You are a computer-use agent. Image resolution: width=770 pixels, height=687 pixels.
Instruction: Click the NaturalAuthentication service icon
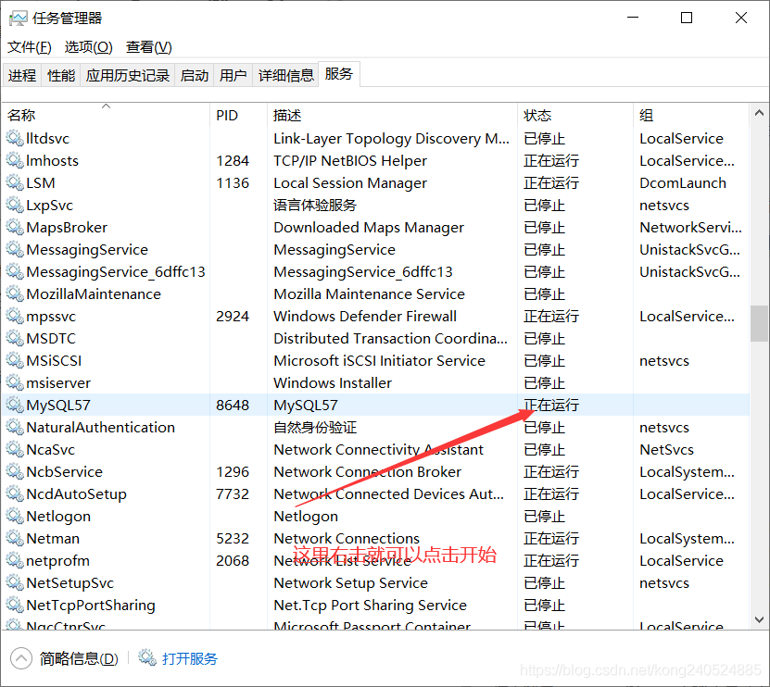(15, 428)
